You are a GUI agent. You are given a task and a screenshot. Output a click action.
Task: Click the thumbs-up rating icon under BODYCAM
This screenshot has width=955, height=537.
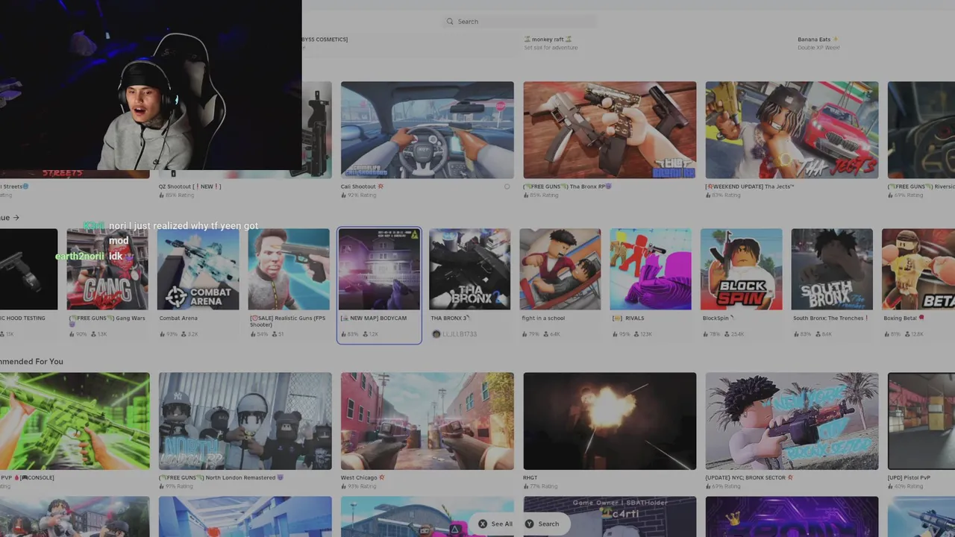(x=343, y=334)
